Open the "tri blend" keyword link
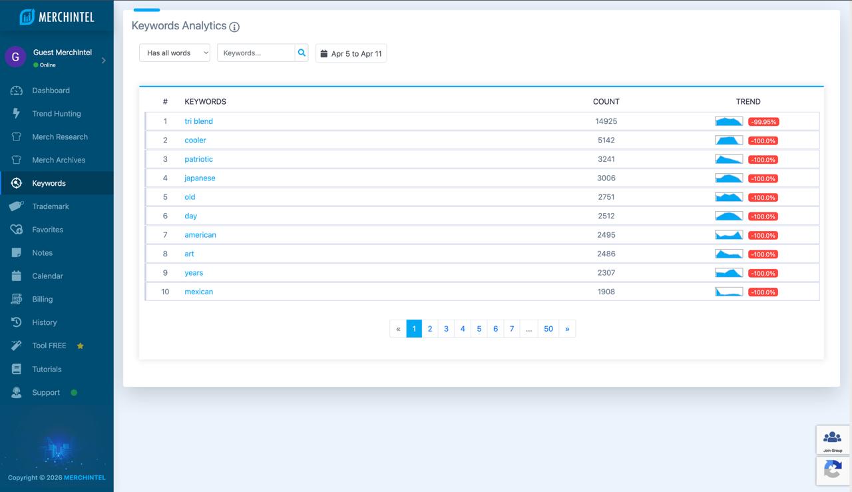852x492 pixels. tap(199, 121)
